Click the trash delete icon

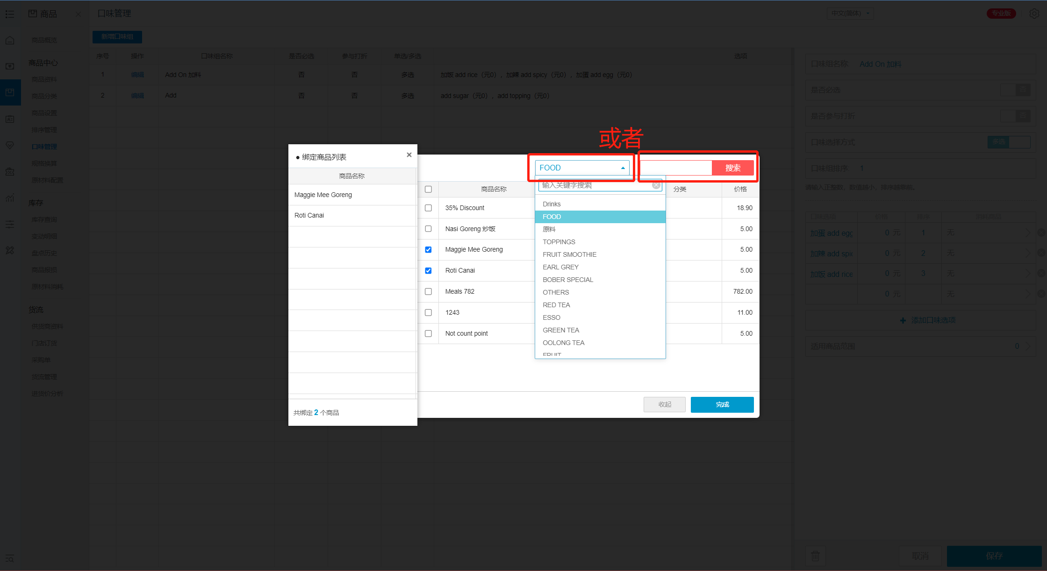pyautogui.click(x=815, y=556)
